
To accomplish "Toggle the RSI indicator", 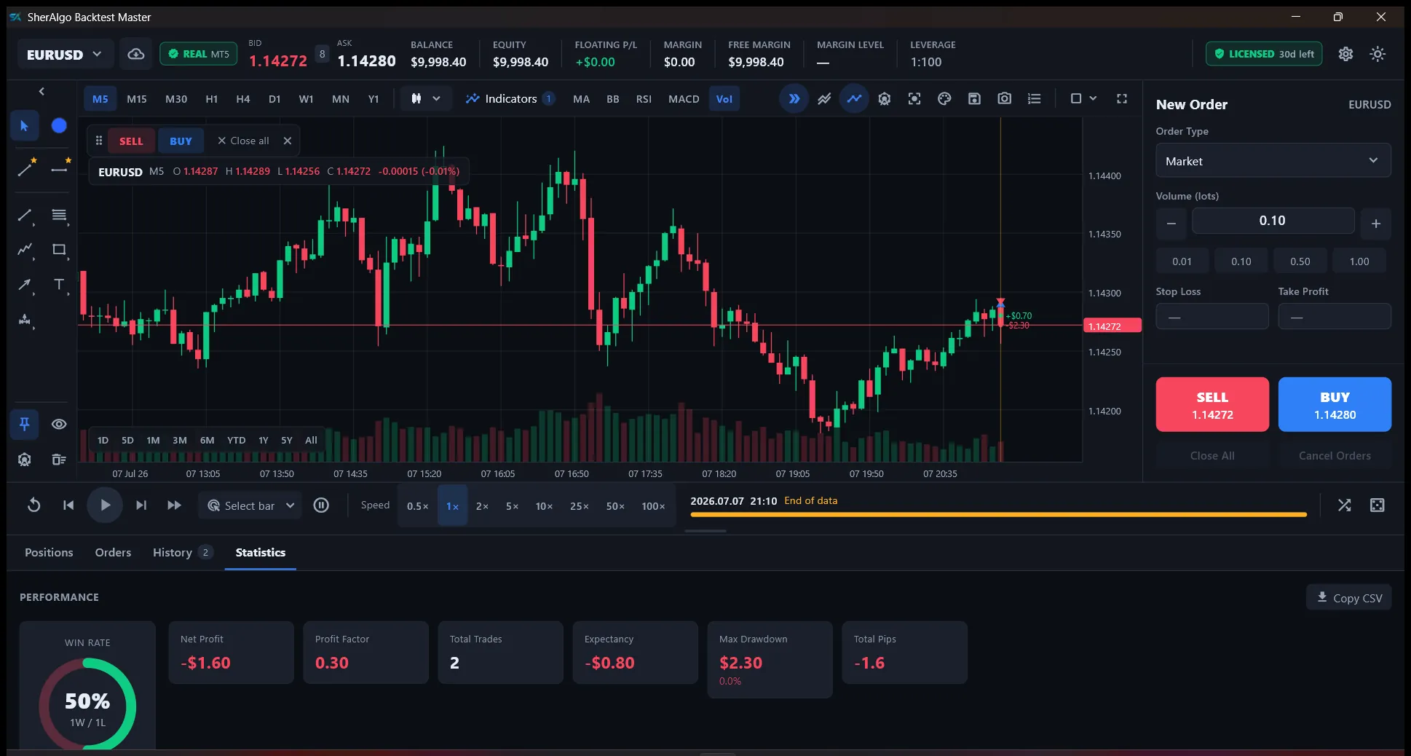I will (644, 99).
